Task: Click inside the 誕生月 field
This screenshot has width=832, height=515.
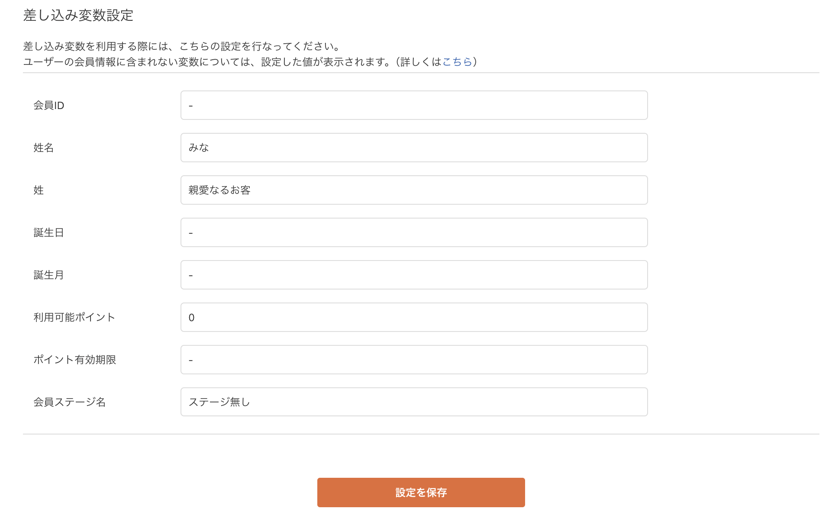Action: (x=414, y=275)
